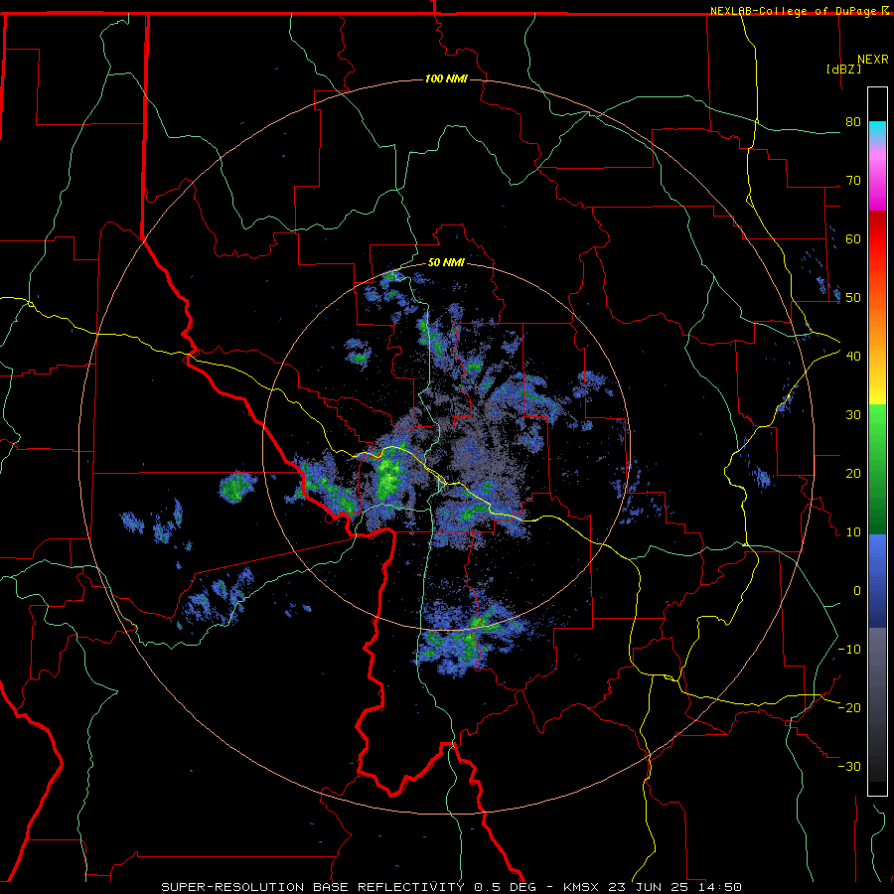Click the 40 value on the dBZ scale
The width and height of the screenshot is (894, 894).
click(x=853, y=357)
